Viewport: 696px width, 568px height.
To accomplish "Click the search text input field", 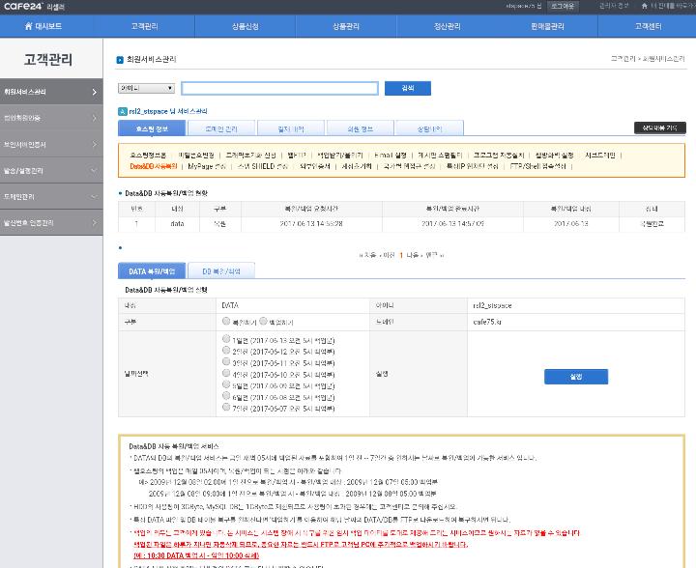I will tap(280, 88).
